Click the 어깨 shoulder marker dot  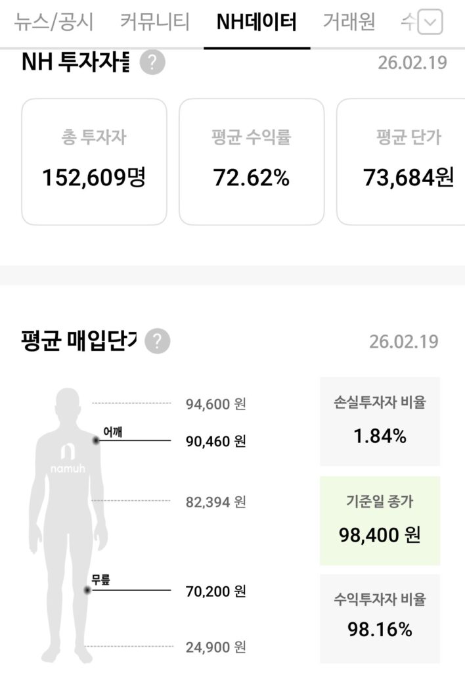(96, 440)
